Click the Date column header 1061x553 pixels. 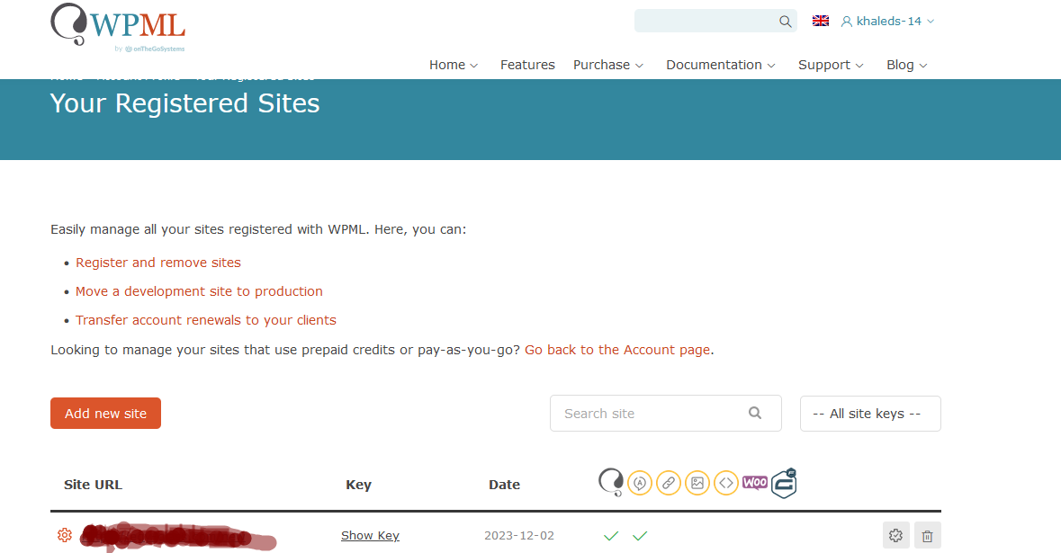504,485
